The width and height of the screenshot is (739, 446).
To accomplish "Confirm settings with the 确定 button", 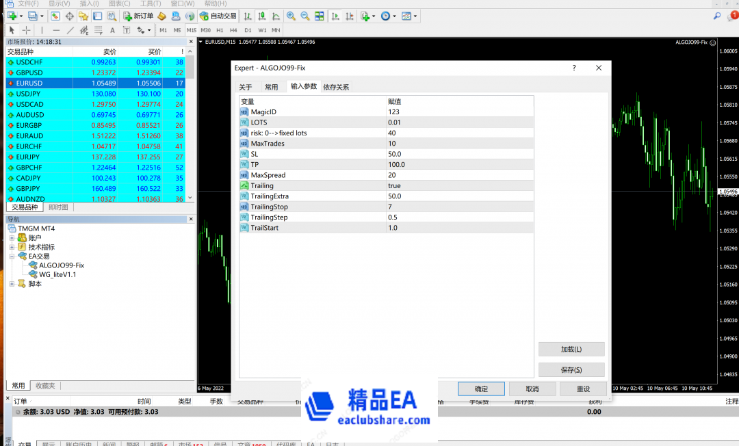I will (x=480, y=389).
